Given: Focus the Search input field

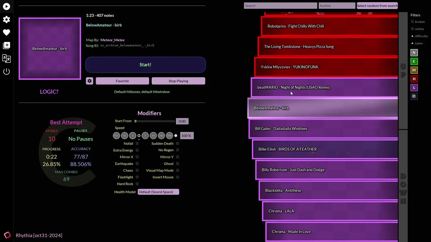Looking at the screenshot, I should click(x=280, y=6).
